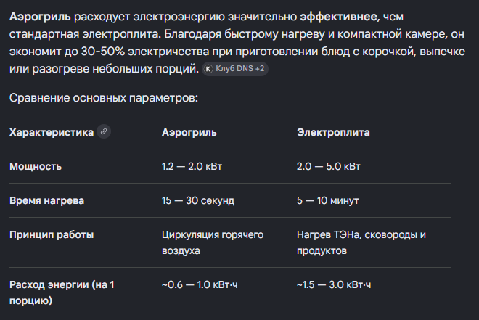Screen dimensions: 479x320
Task: Click link icon next to Характеристика header
Action: [x=104, y=131]
